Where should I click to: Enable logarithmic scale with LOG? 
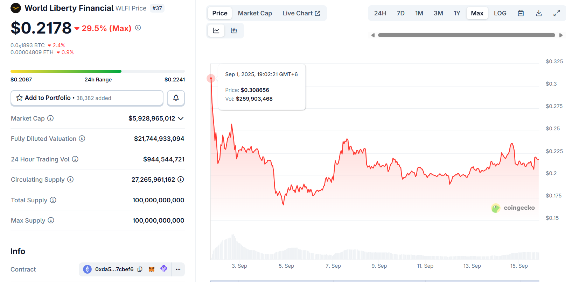(500, 13)
